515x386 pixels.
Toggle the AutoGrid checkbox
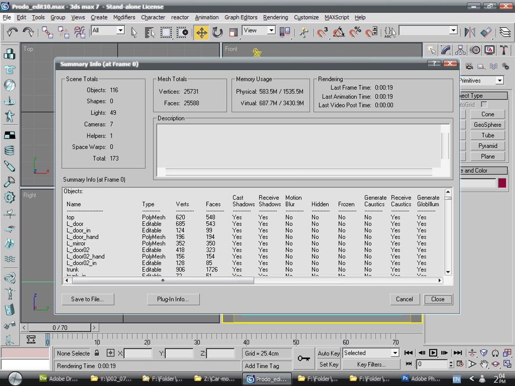pyautogui.click(x=484, y=104)
